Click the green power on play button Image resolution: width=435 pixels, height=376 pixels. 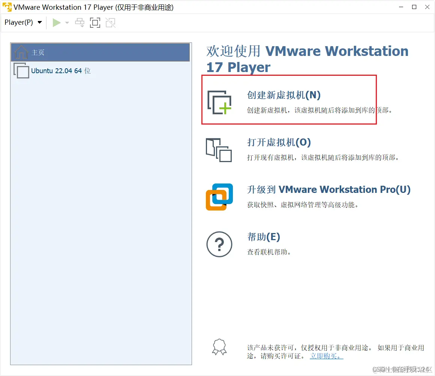[57, 23]
